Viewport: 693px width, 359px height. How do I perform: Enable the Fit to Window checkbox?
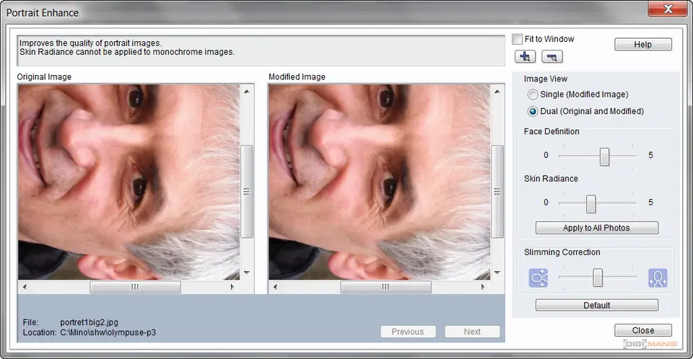517,39
